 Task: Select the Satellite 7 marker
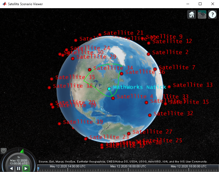[155, 69]
